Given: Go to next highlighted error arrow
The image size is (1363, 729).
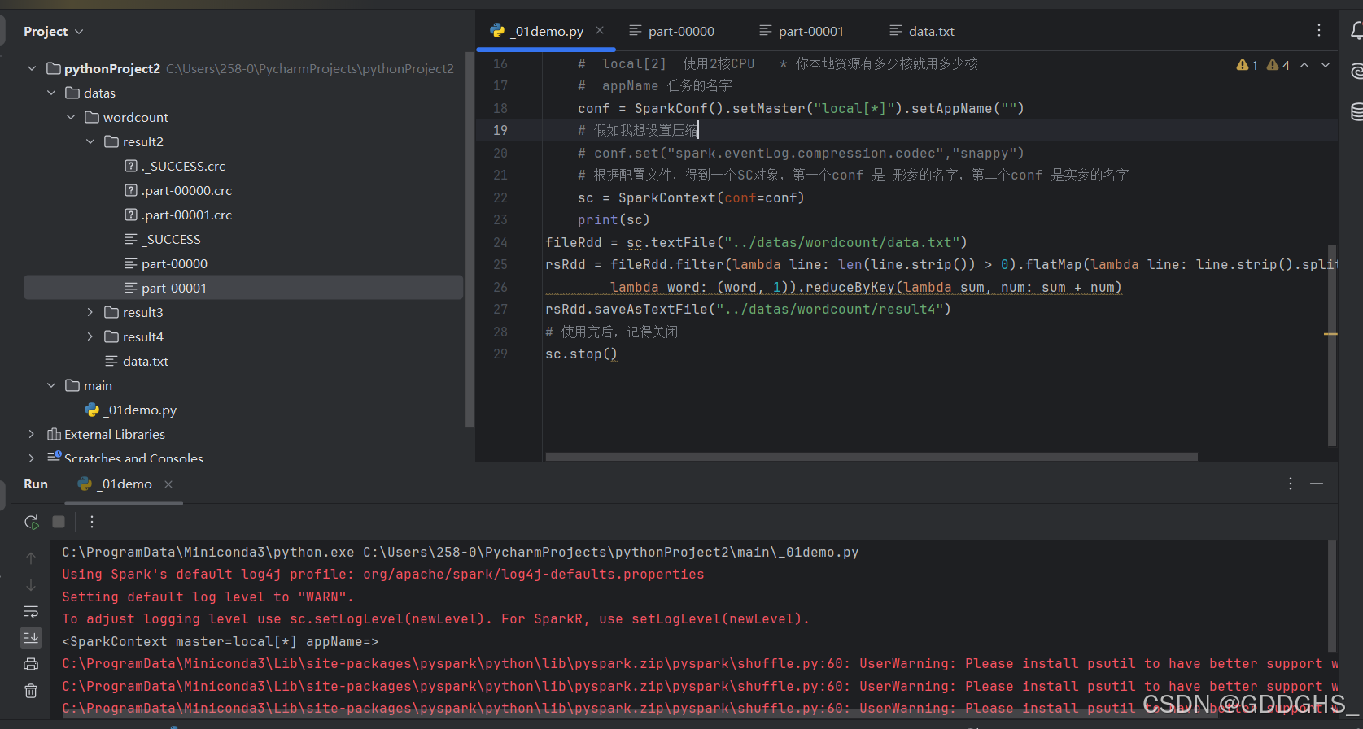Looking at the screenshot, I should click(1326, 65).
